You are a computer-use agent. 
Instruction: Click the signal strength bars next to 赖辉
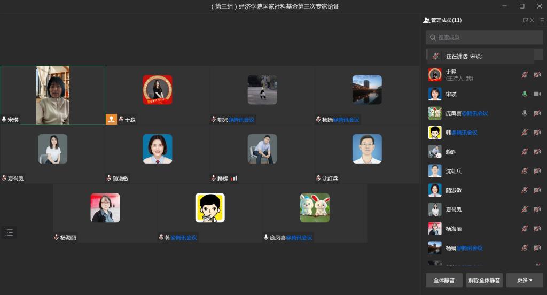pyautogui.click(x=234, y=178)
